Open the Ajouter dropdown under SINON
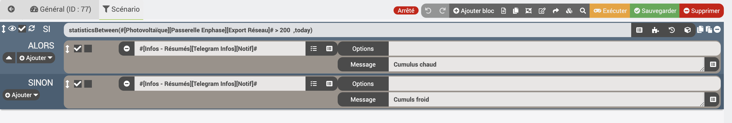Image resolution: width=732 pixels, height=123 pixels. tap(22, 95)
